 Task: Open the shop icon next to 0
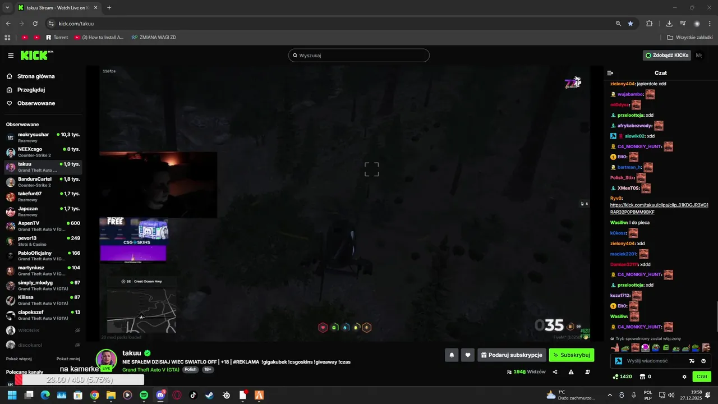[x=642, y=377]
